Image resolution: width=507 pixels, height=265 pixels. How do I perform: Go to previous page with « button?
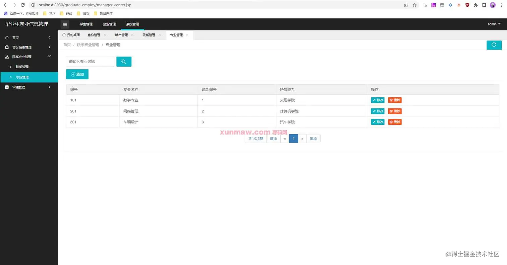[285, 139]
